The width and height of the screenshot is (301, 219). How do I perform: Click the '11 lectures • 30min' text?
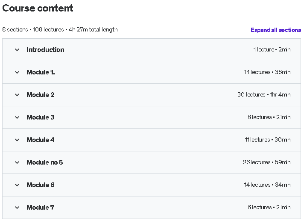268,139
